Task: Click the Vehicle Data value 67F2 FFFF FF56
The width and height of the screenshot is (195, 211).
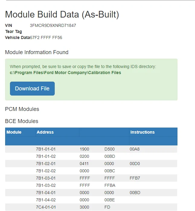Action: pos(46,37)
